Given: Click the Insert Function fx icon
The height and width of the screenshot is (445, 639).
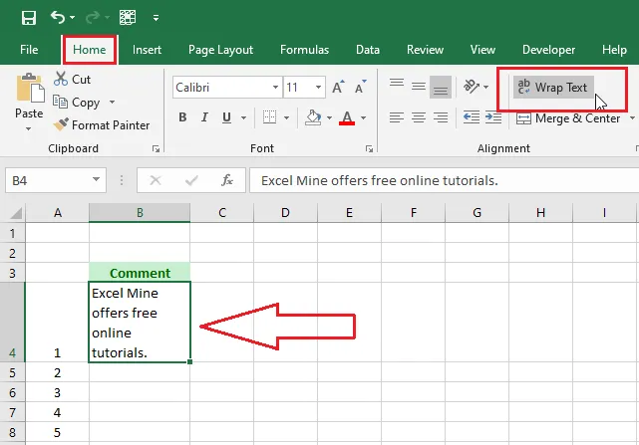Looking at the screenshot, I should (227, 180).
